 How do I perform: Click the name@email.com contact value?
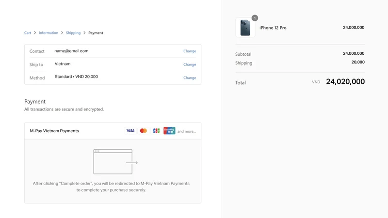(71, 51)
